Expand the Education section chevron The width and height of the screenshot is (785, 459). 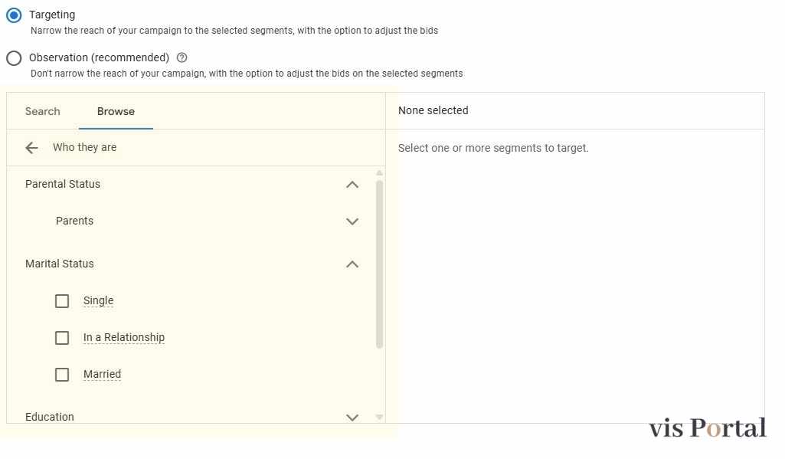pyautogui.click(x=352, y=418)
